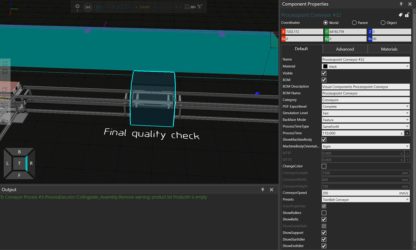
Task: Open the Presets dropdown showing TwinBelt Conveyor
Action: pyautogui.click(x=407, y=199)
